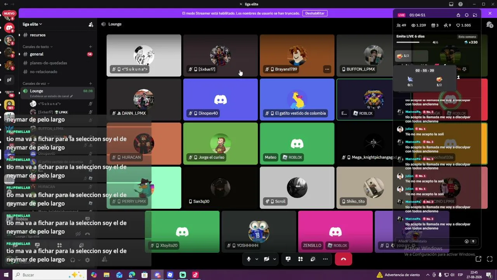
Task: Open the activities launcher in call bar
Action: pos(300,259)
